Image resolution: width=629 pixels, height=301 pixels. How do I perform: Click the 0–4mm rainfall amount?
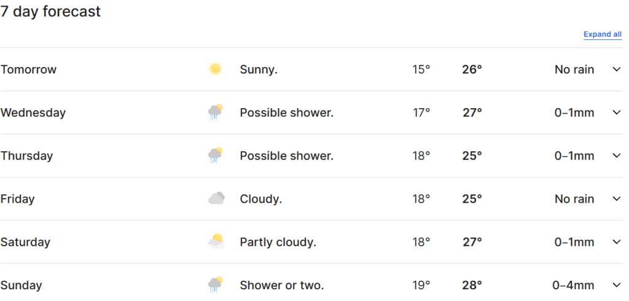[573, 285]
